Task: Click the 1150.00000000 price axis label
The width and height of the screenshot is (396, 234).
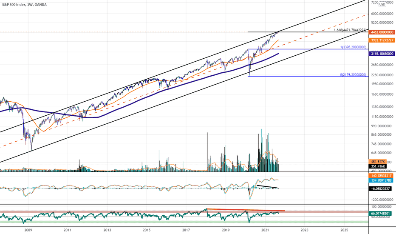Action: (382, 117)
